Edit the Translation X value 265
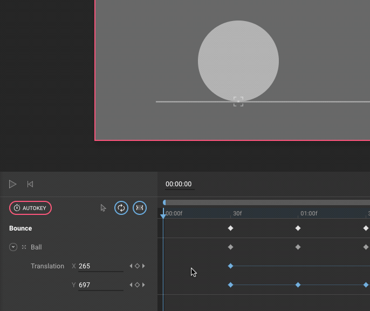The image size is (370, 311). tap(101, 266)
